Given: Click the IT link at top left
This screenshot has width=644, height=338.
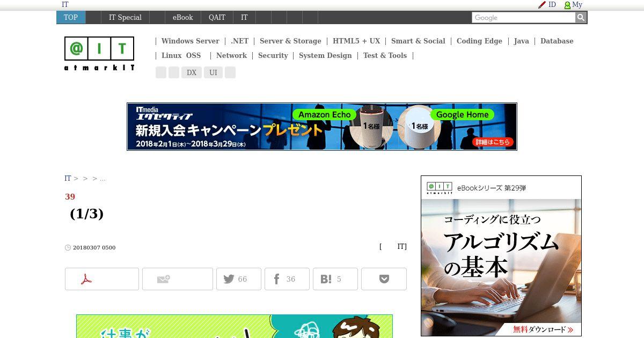Looking at the screenshot, I should point(65,4).
